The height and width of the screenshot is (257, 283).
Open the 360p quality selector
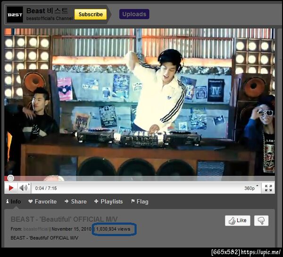pos(251,188)
